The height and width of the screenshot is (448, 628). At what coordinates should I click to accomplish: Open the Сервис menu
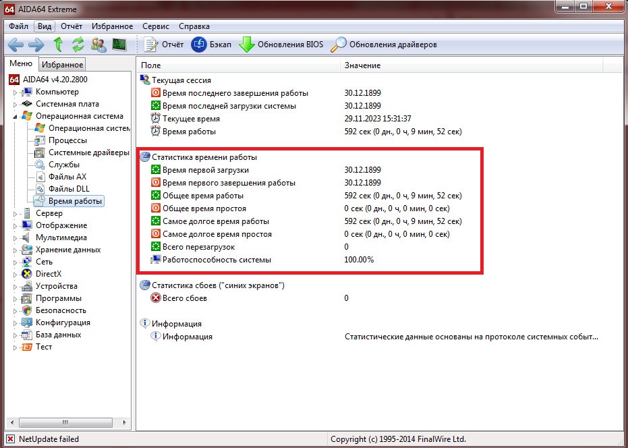tap(156, 26)
